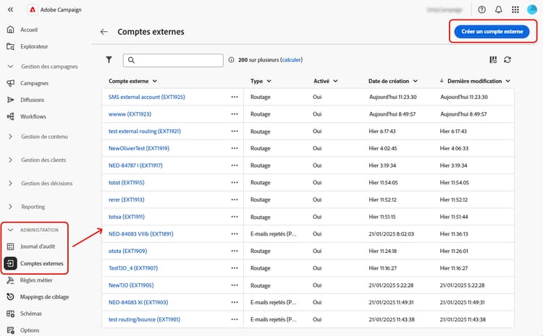This screenshot has height=336, width=543.
Task: Open the Type column dropdown
Action: tap(269, 82)
